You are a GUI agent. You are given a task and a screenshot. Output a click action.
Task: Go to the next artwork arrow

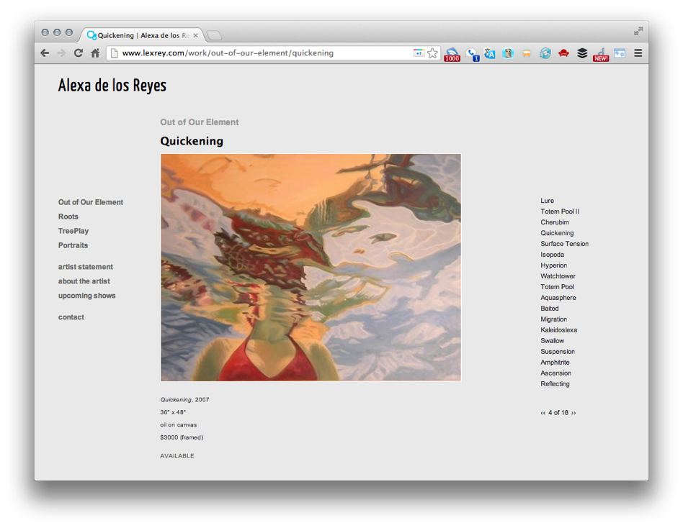click(x=573, y=413)
